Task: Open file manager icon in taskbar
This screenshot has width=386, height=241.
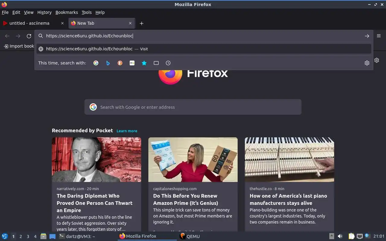Action: (x=43, y=236)
